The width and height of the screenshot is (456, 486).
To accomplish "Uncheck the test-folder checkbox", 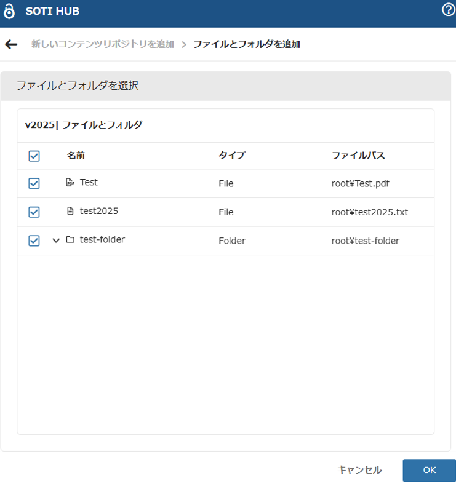I will click(x=34, y=241).
